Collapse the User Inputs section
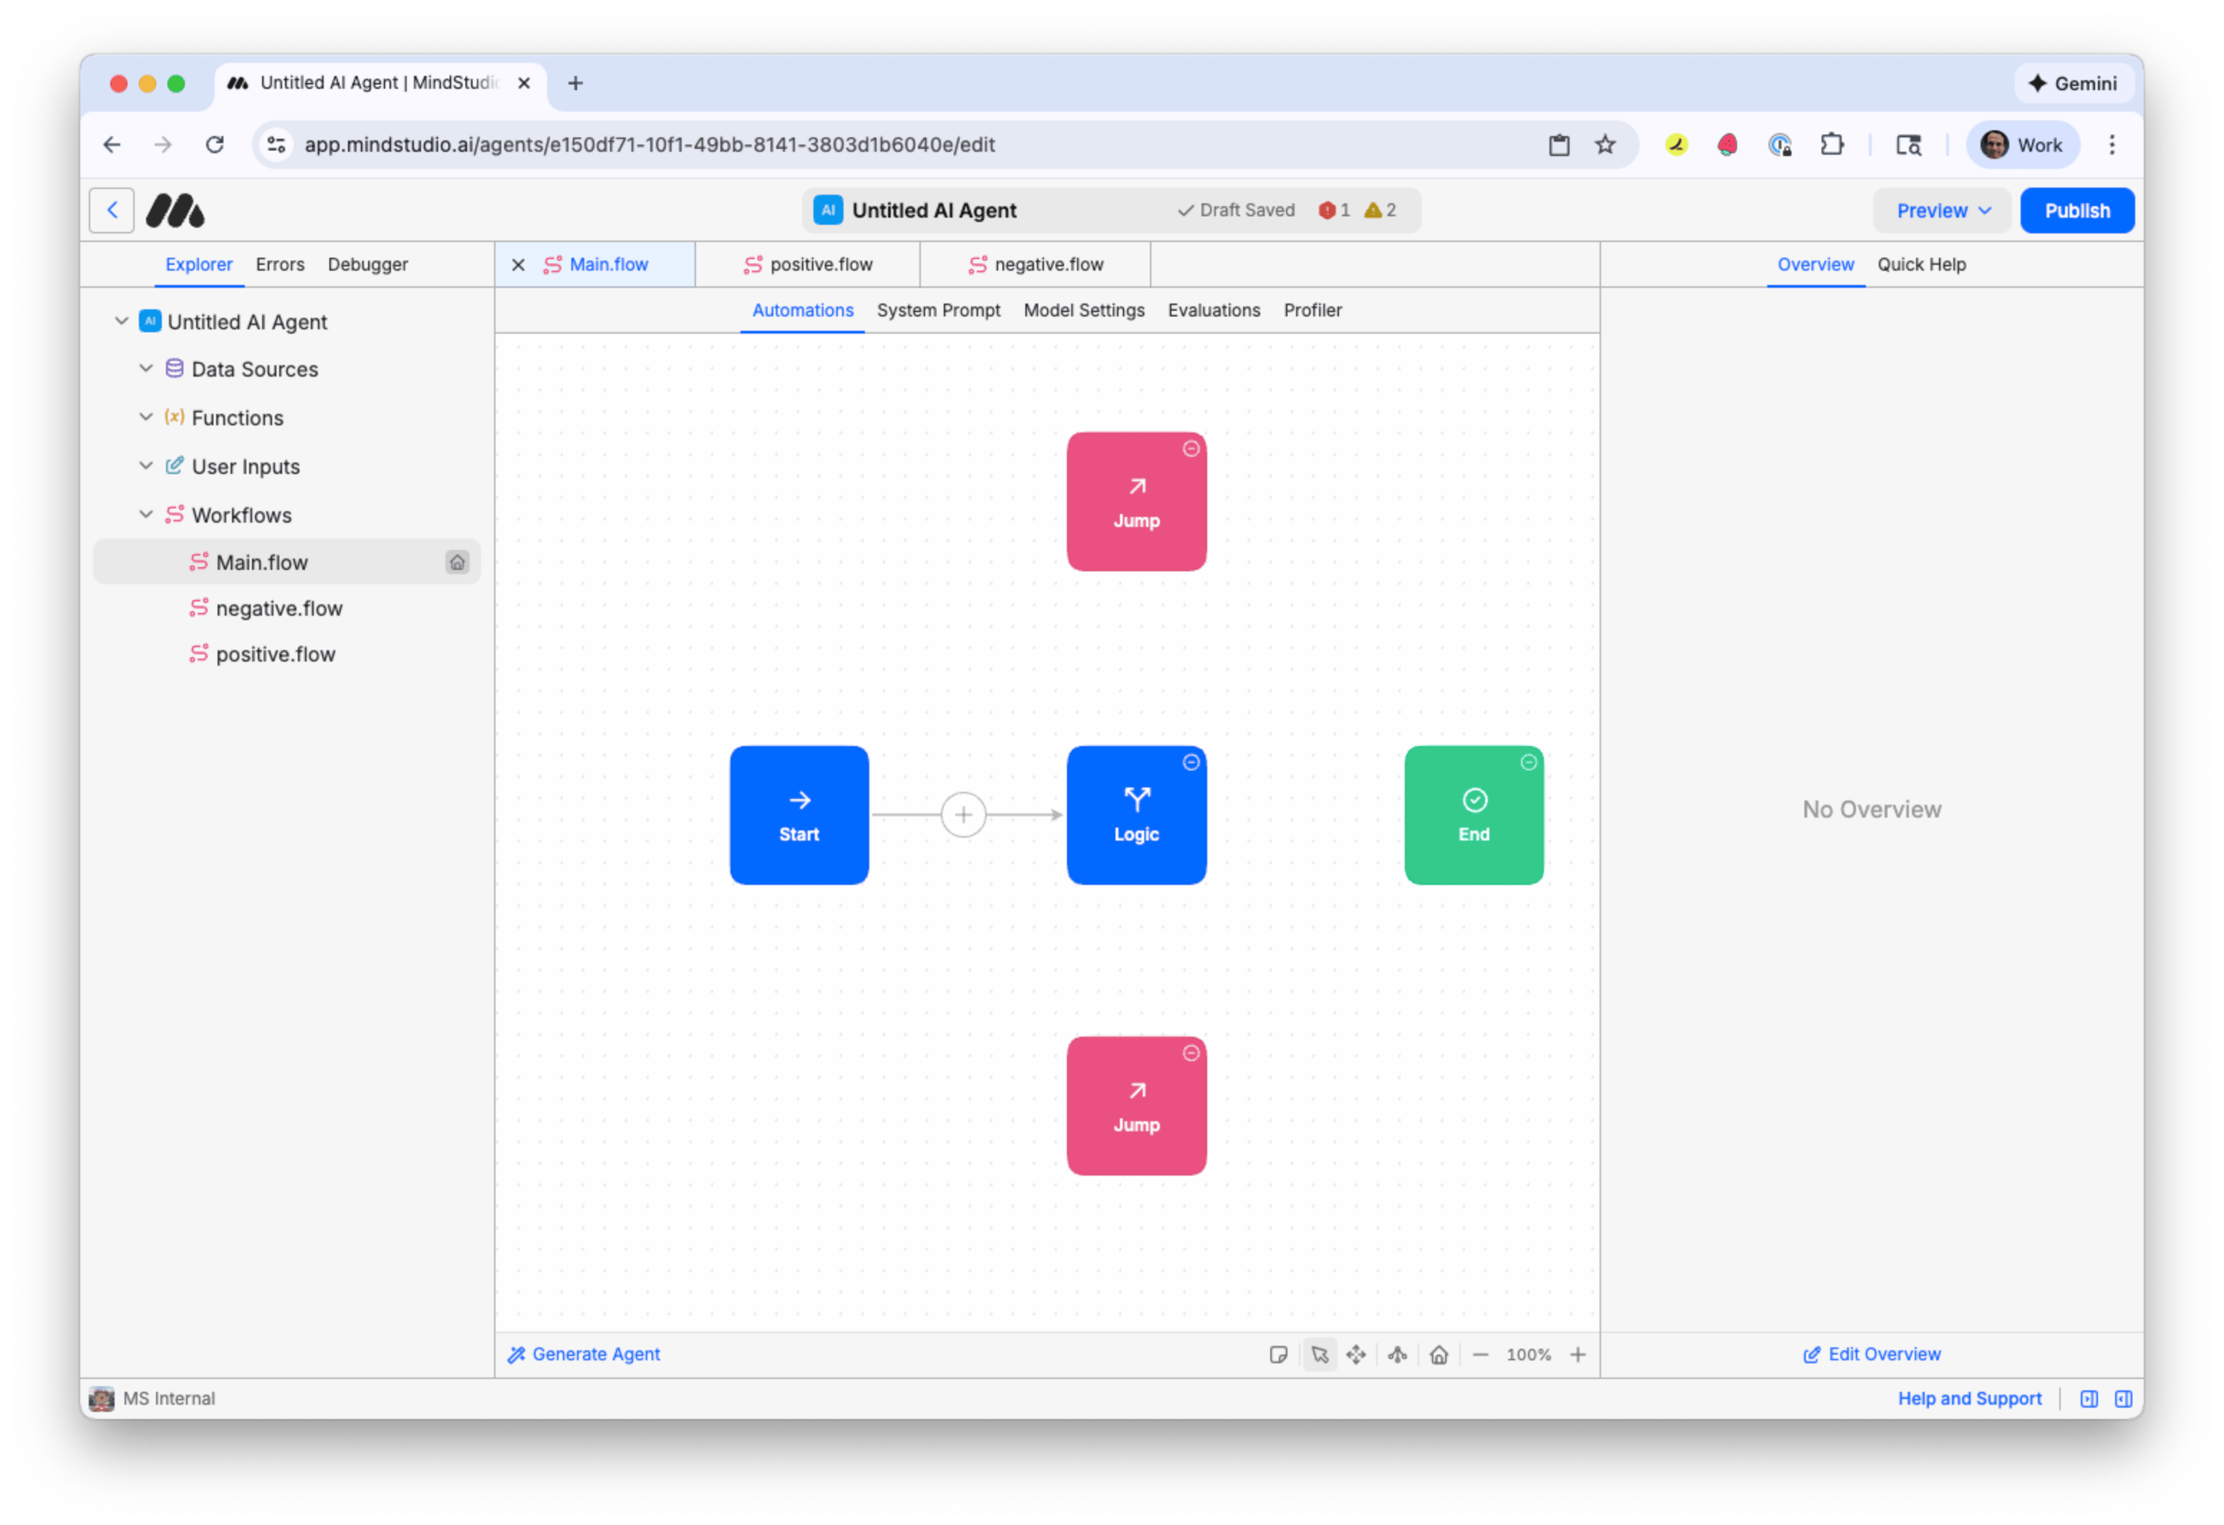Image resolution: width=2224 pixels, height=1525 pixels. point(145,466)
